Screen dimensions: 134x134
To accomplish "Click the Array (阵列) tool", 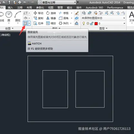I will click(x=64, y=23).
